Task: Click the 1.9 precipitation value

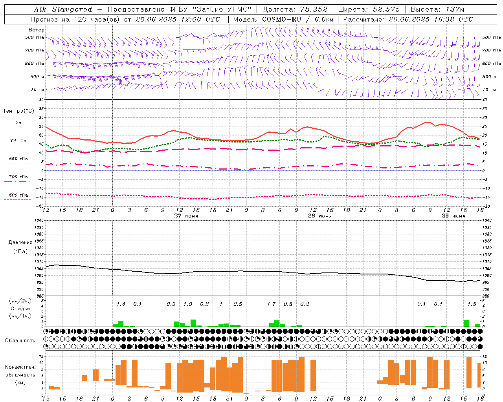Action: coord(188,304)
